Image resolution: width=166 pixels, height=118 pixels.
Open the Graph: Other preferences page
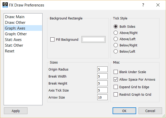click(23, 34)
